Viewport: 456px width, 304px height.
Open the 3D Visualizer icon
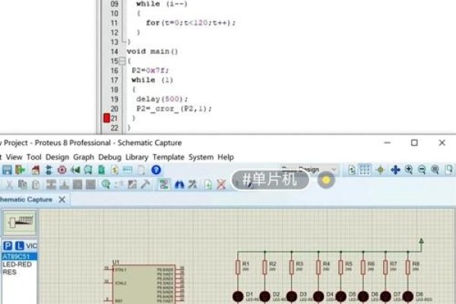click(75, 169)
